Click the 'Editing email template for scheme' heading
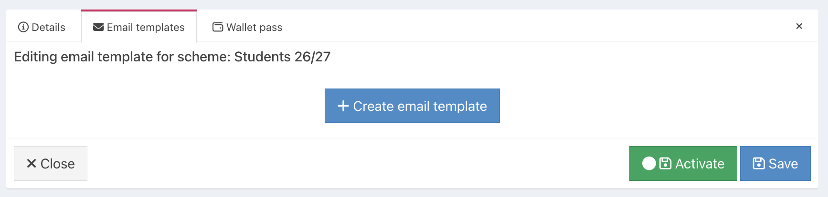 pos(172,57)
